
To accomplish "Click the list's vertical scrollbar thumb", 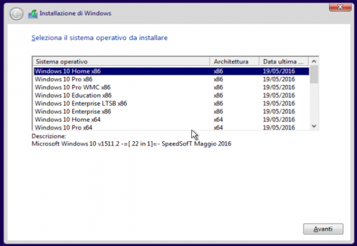I will pos(314,74).
